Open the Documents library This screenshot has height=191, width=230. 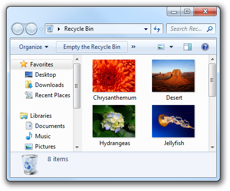pyautogui.click(x=50, y=126)
